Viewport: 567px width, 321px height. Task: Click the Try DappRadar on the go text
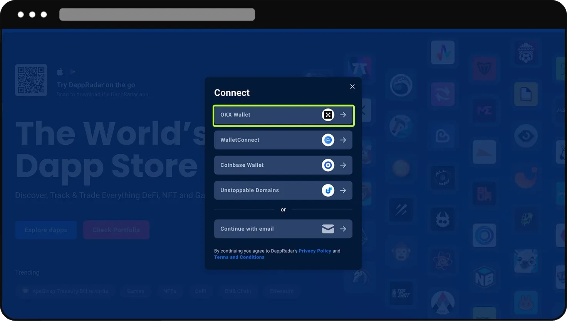(x=96, y=85)
